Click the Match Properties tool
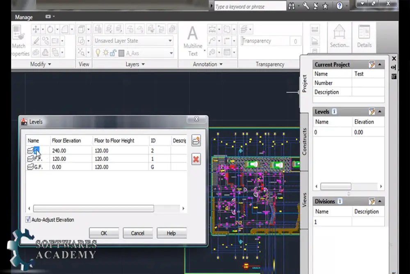The width and height of the screenshot is (410, 274). click(x=19, y=40)
